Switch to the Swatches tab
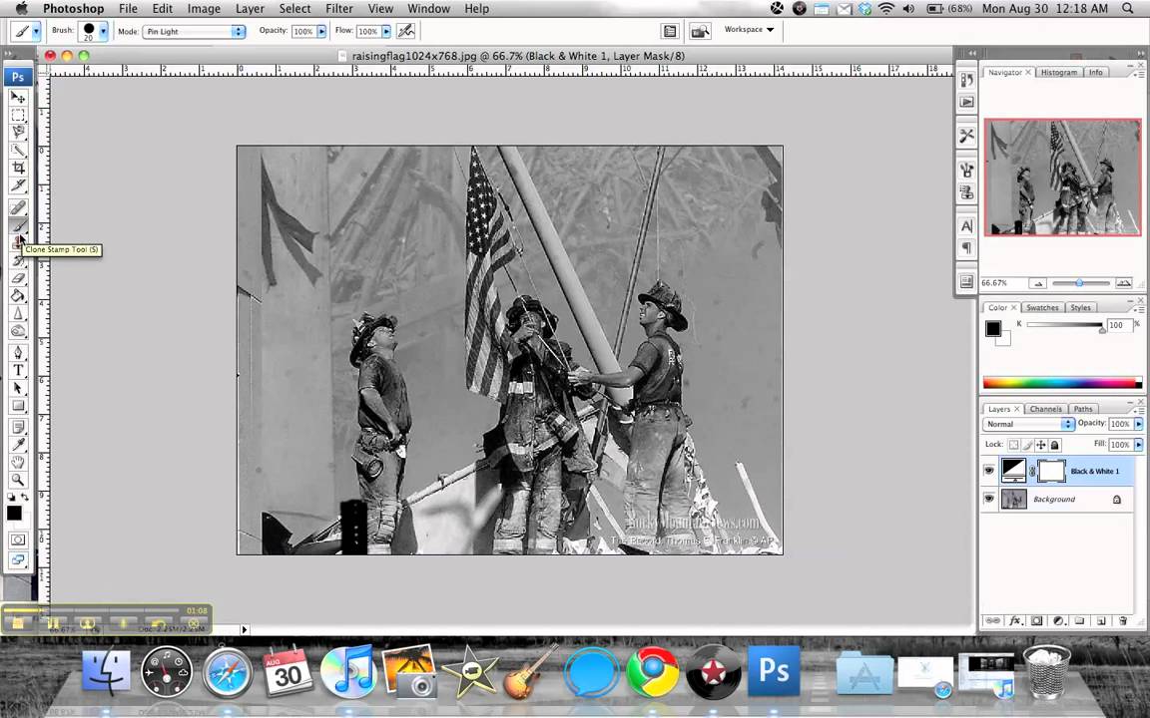 point(1042,308)
